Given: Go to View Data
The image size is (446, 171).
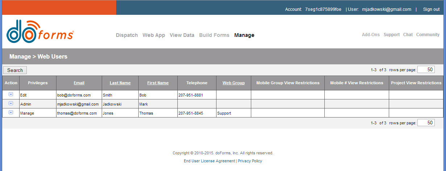Looking at the screenshot, I should [182, 35].
